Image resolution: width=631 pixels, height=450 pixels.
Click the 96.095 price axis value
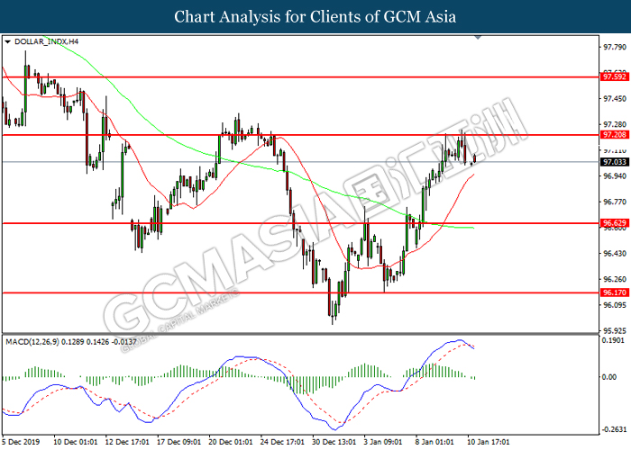pyautogui.click(x=615, y=305)
